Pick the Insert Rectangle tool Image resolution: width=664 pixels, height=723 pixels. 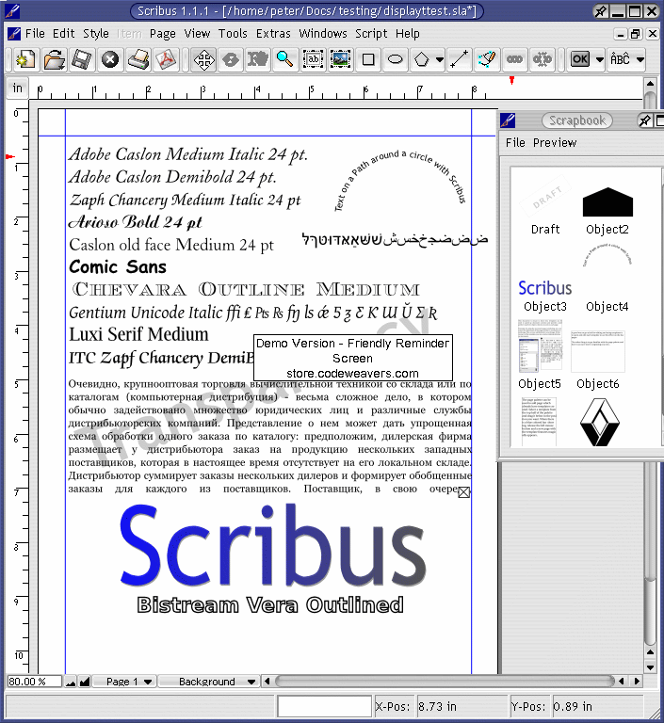(367, 59)
